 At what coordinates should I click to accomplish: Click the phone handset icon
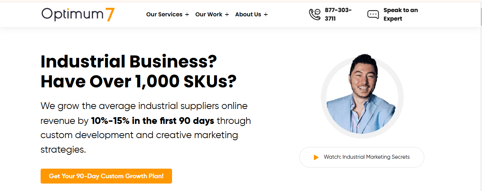[314, 15]
